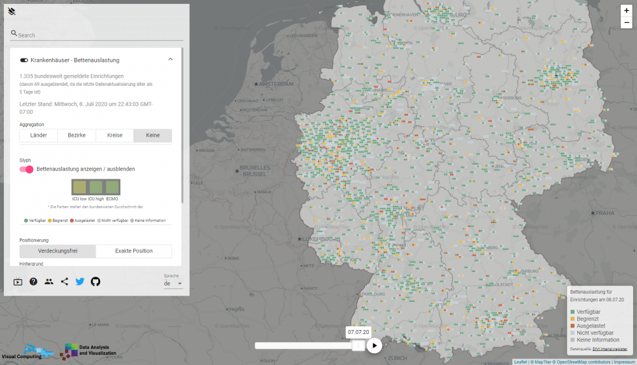Toggle Bettenauslastung anzeigen / ausblenden switch

pos(27,169)
